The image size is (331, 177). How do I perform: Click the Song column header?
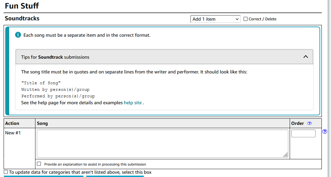pyautogui.click(x=42, y=123)
